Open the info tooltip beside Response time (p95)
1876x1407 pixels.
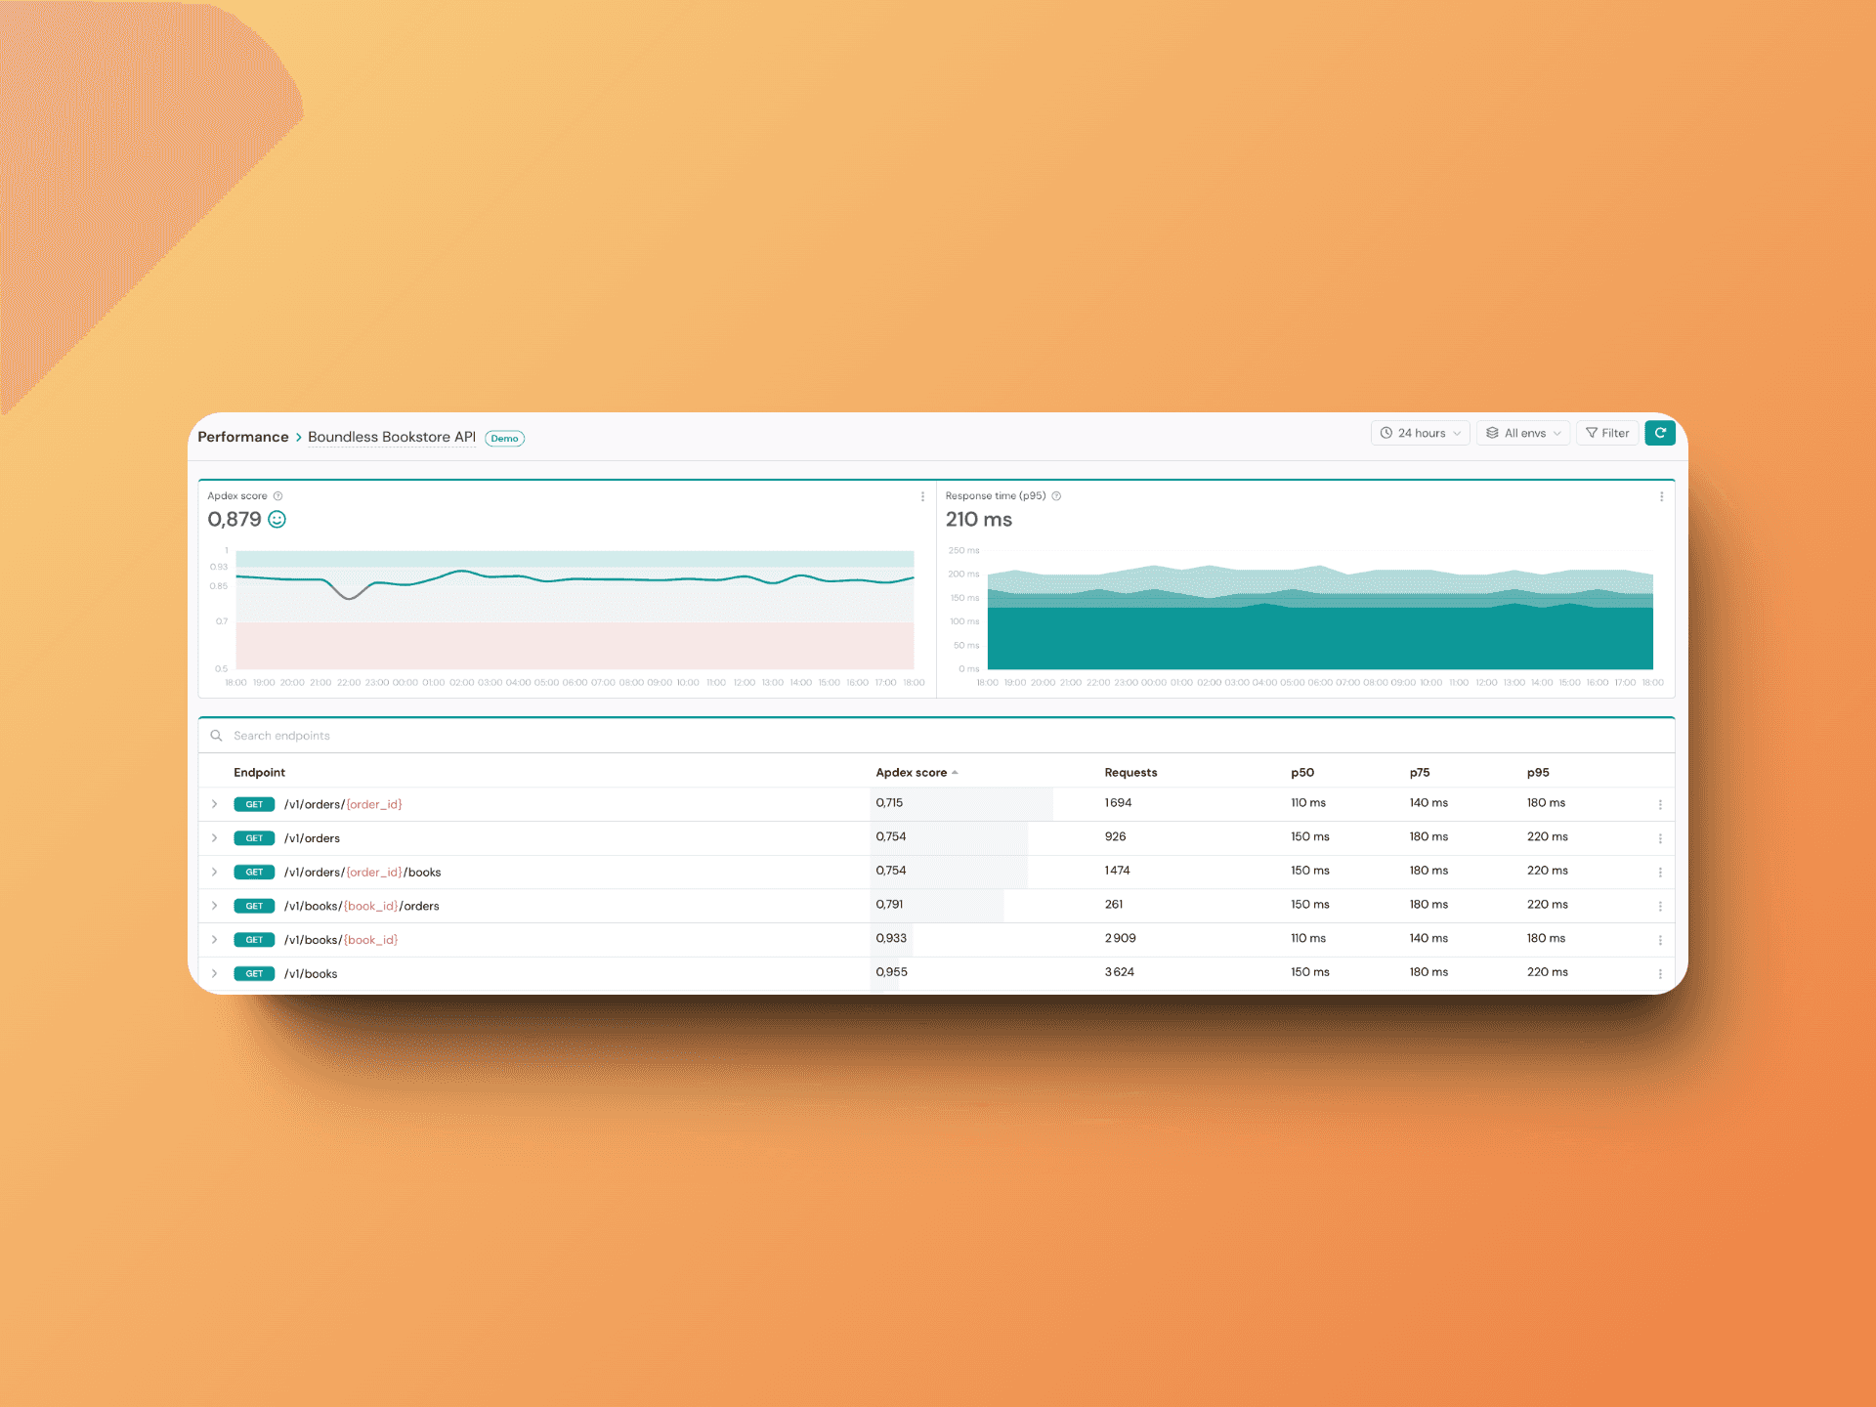click(x=1055, y=495)
